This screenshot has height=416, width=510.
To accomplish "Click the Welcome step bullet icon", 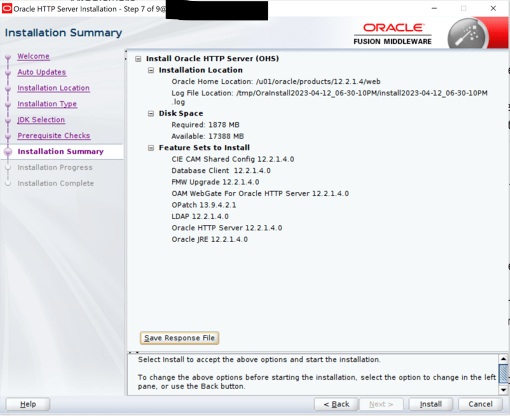I will 7,57.
